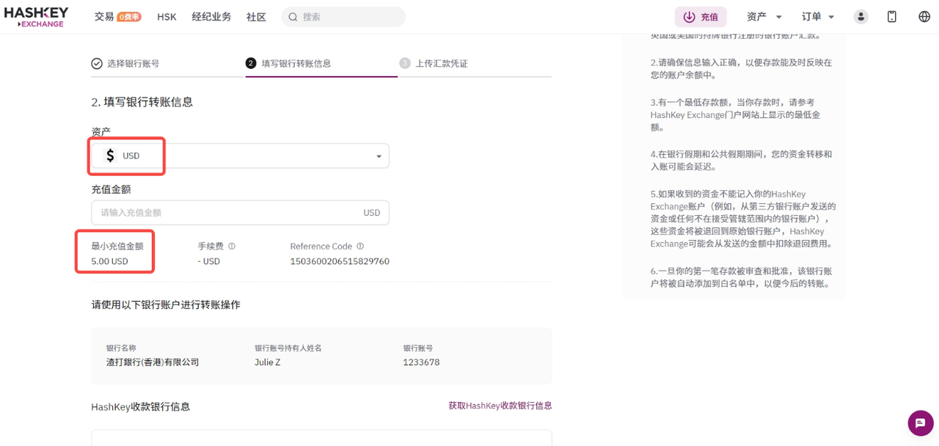Click the 请输入充值金额 amount field
This screenshot has width=939, height=446.
[x=240, y=213]
